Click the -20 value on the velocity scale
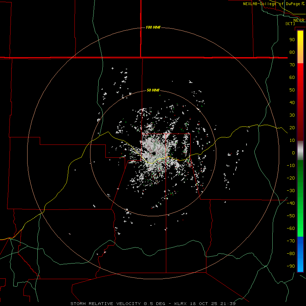306x306 pixels. click(291, 178)
